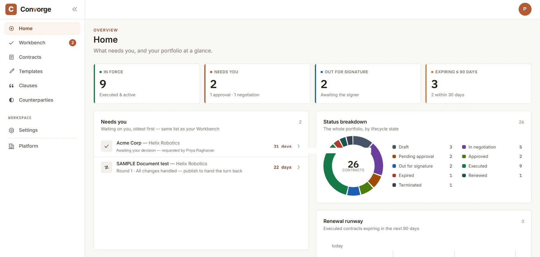540x257 pixels.
Task: Click the Expired red legend swatch
Action: [x=394, y=175]
